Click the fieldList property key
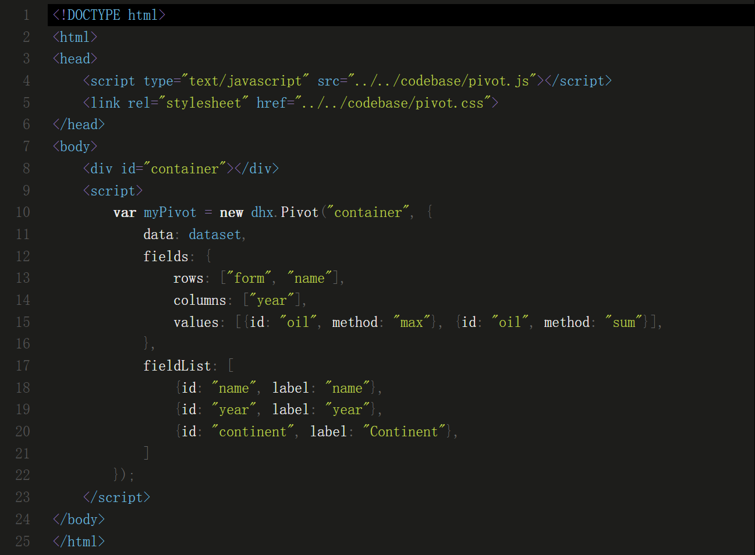Screen dimensions: 755x555 (177, 367)
